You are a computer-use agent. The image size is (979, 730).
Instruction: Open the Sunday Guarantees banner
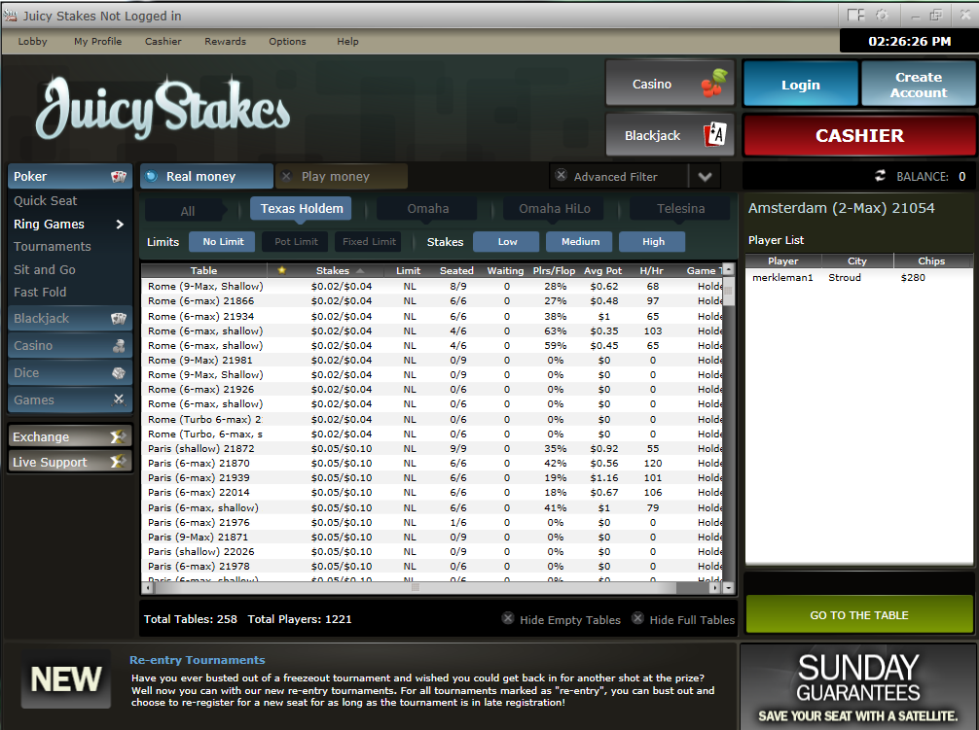[858, 687]
